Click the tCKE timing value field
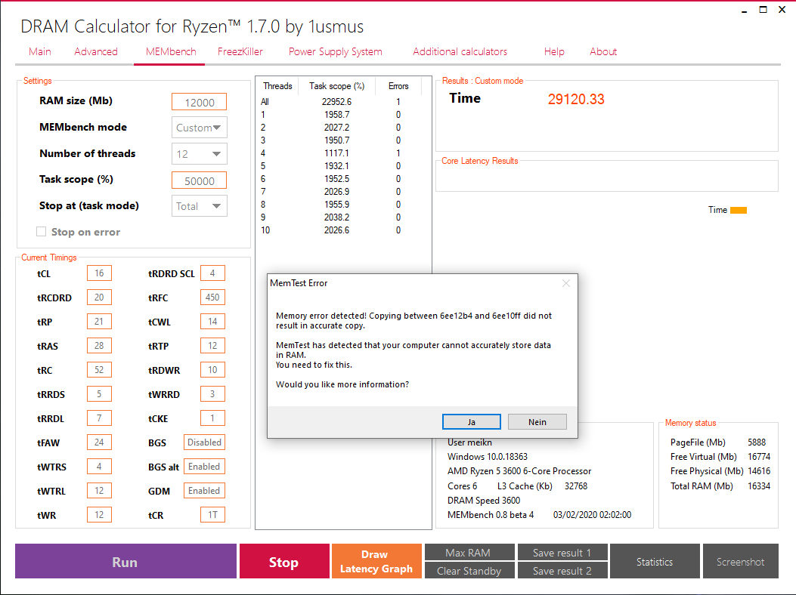Viewport: 796px width, 595px height. [x=212, y=418]
